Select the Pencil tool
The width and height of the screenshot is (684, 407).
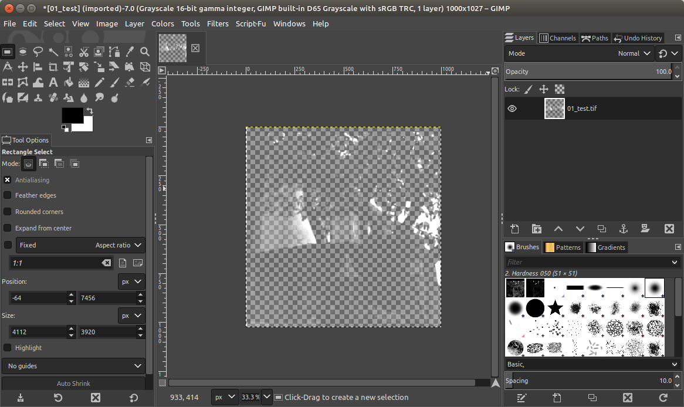(99, 82)
